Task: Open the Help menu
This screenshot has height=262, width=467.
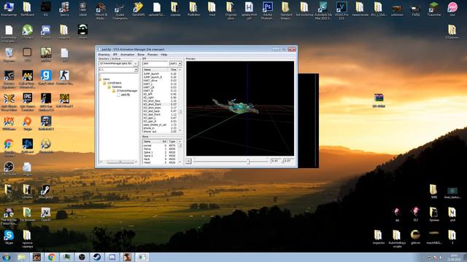Action: click(x=164, y=55)
